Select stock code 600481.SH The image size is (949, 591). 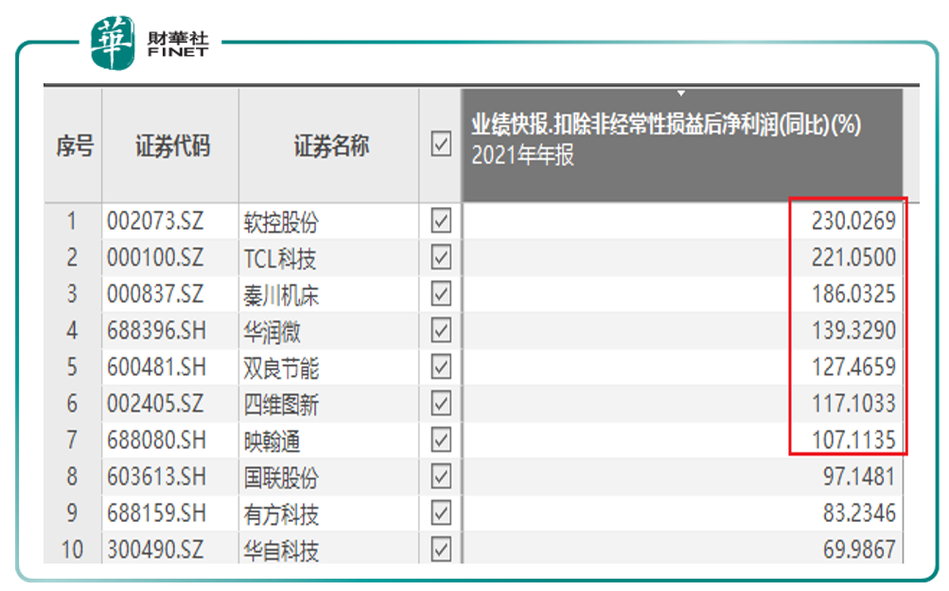pos(157,367)
